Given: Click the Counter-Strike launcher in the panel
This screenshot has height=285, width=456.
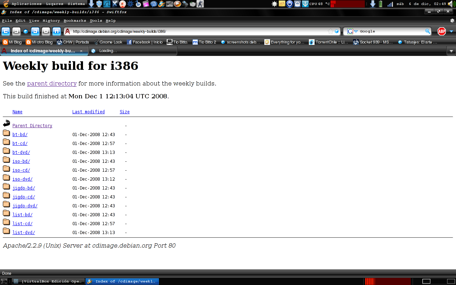Looking at the screenshot, I should [x=200, y=4].
